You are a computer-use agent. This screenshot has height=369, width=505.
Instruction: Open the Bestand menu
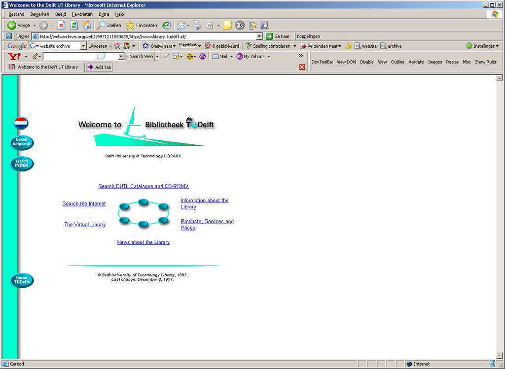click(16, 14)
